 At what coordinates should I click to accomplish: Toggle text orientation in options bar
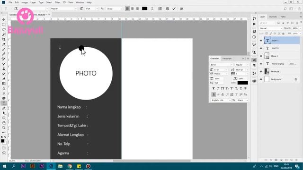coord(16,8)
